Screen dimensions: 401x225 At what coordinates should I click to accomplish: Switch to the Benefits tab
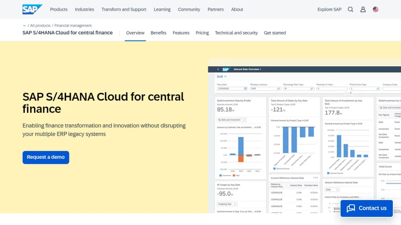click(158, 33)
